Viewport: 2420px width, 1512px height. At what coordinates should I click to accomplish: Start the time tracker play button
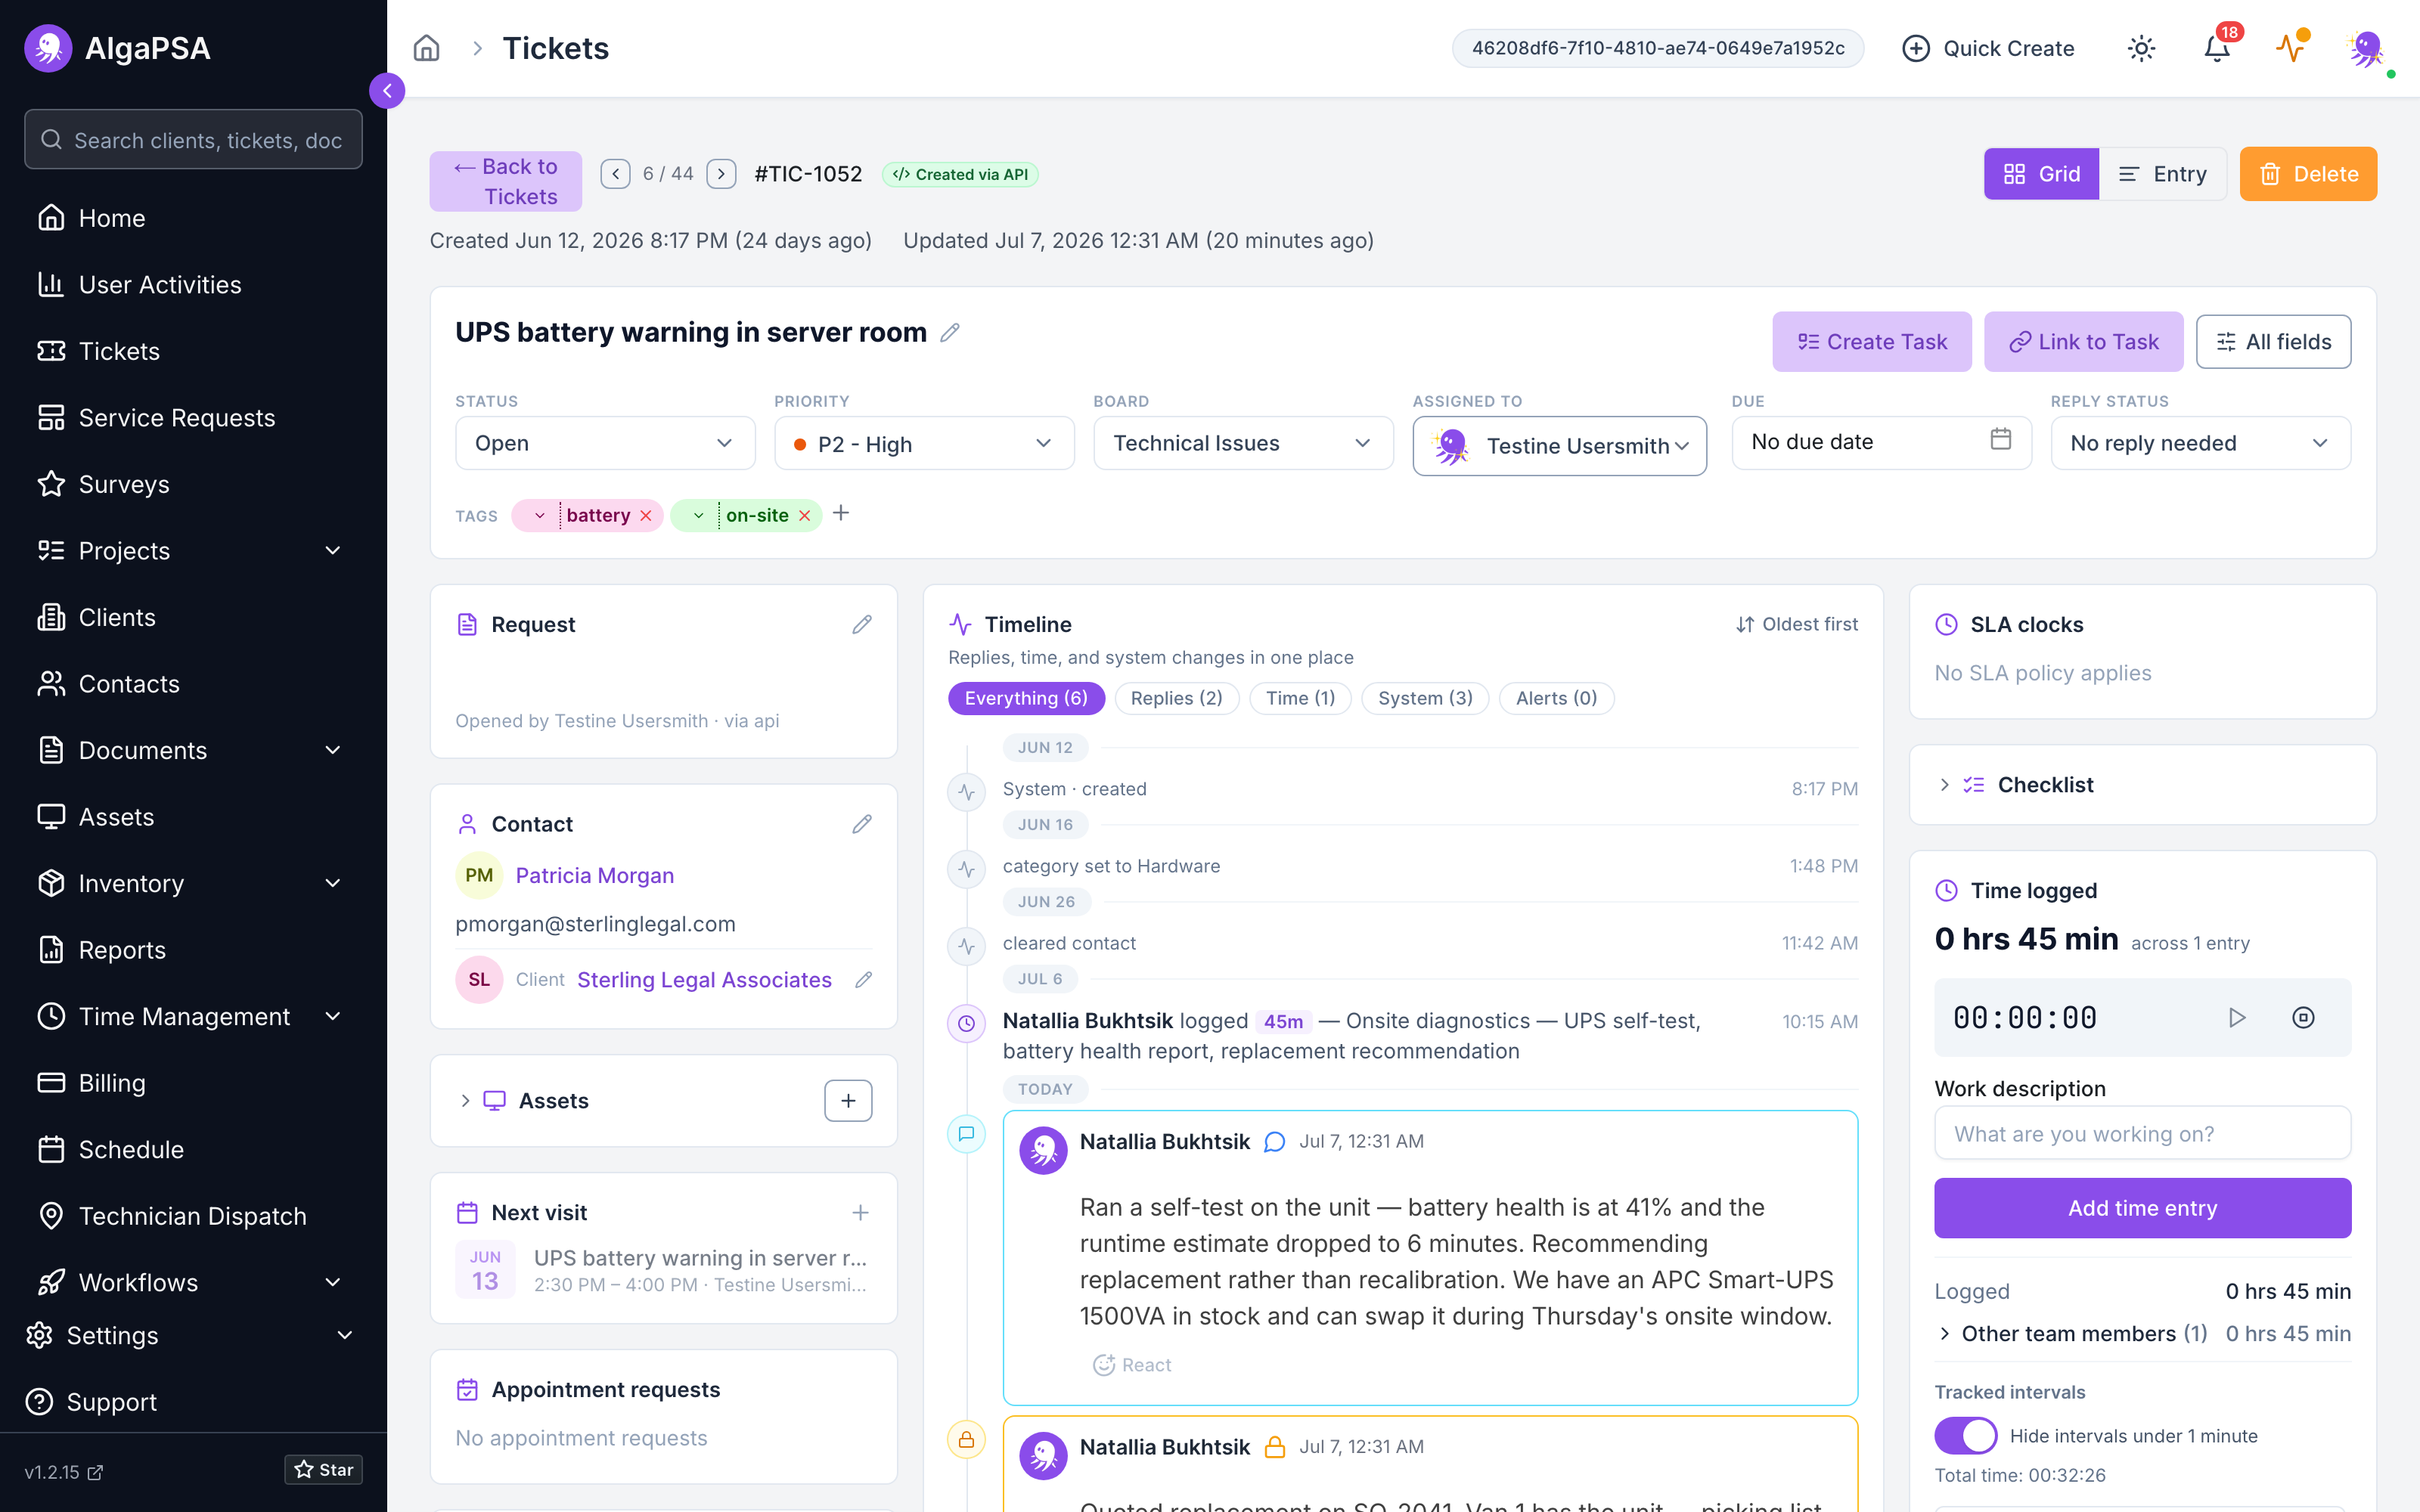pyautogui.click(x=2237, y=1017)
